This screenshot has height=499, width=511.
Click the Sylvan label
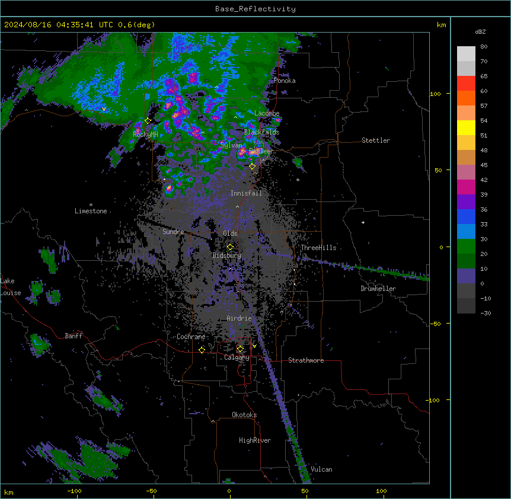(x=231, y=145)
